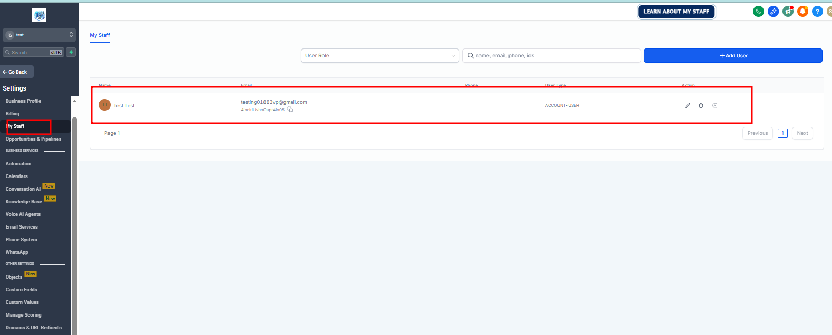Screen dimensions: 832x335
Task: Click the TT avatar of Test Test
Action: tap(104, 105)
